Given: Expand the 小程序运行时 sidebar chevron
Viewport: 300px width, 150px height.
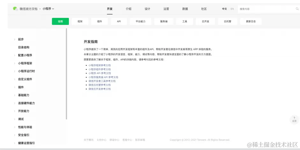Looking at the screenshot, I should (x=15, y=71).
